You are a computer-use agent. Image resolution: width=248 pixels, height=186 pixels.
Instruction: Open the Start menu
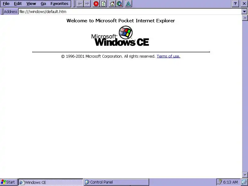click(9, 182)
